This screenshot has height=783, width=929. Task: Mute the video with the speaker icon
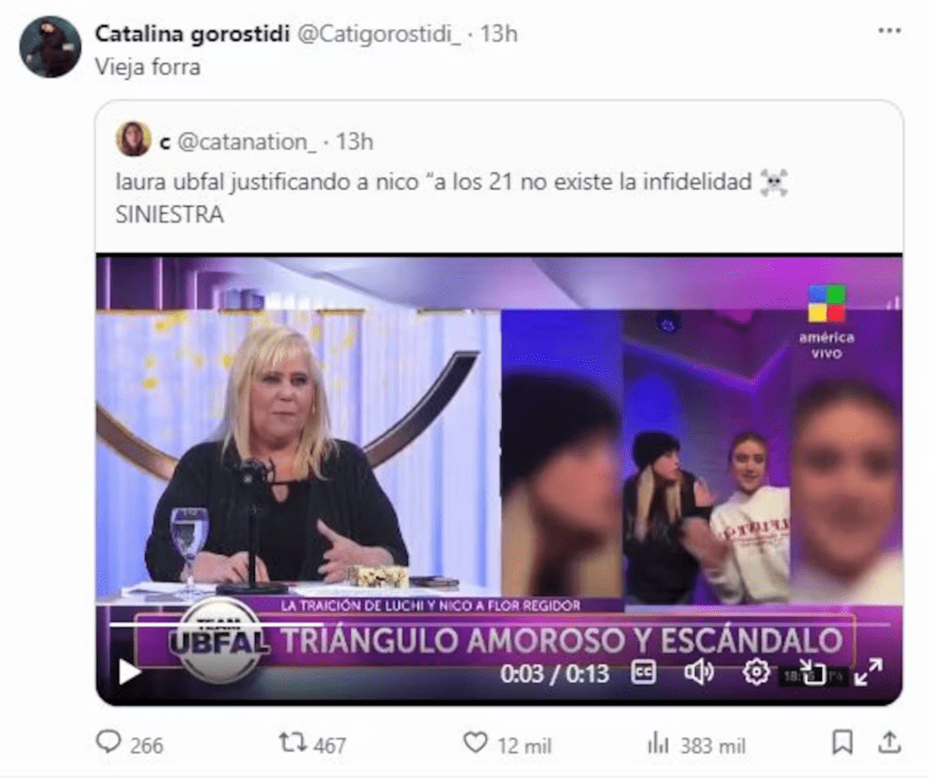[699, 672]
